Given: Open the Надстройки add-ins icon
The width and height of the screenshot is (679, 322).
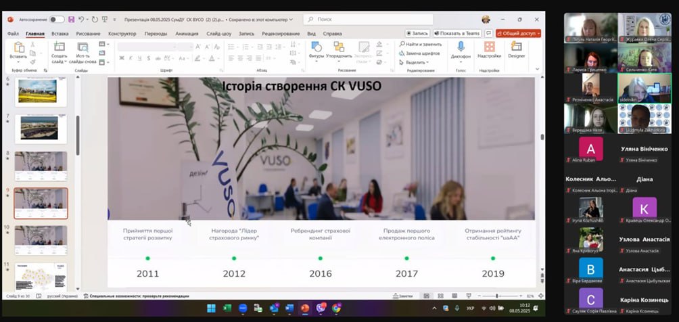Looking at the screenshot, I should [490, 47].
